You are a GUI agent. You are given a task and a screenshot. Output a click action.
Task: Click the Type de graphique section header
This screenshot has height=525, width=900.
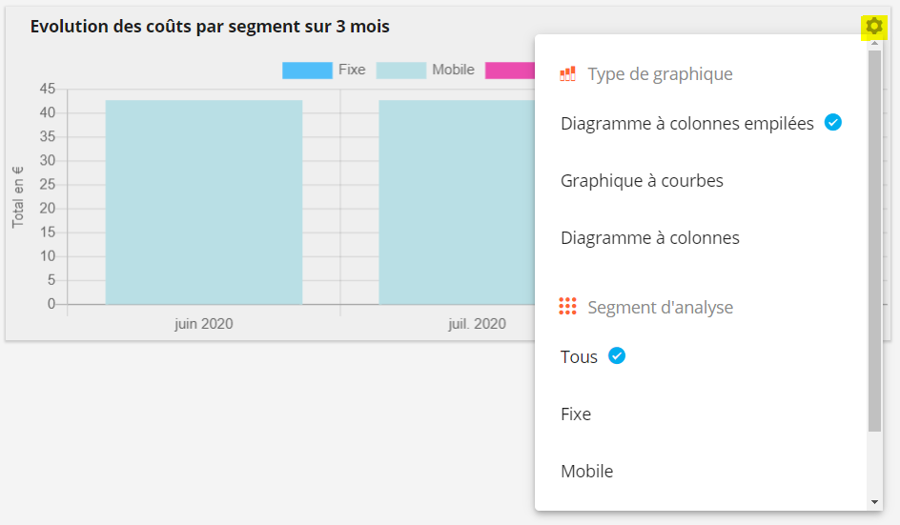click(x=660, y=74)
